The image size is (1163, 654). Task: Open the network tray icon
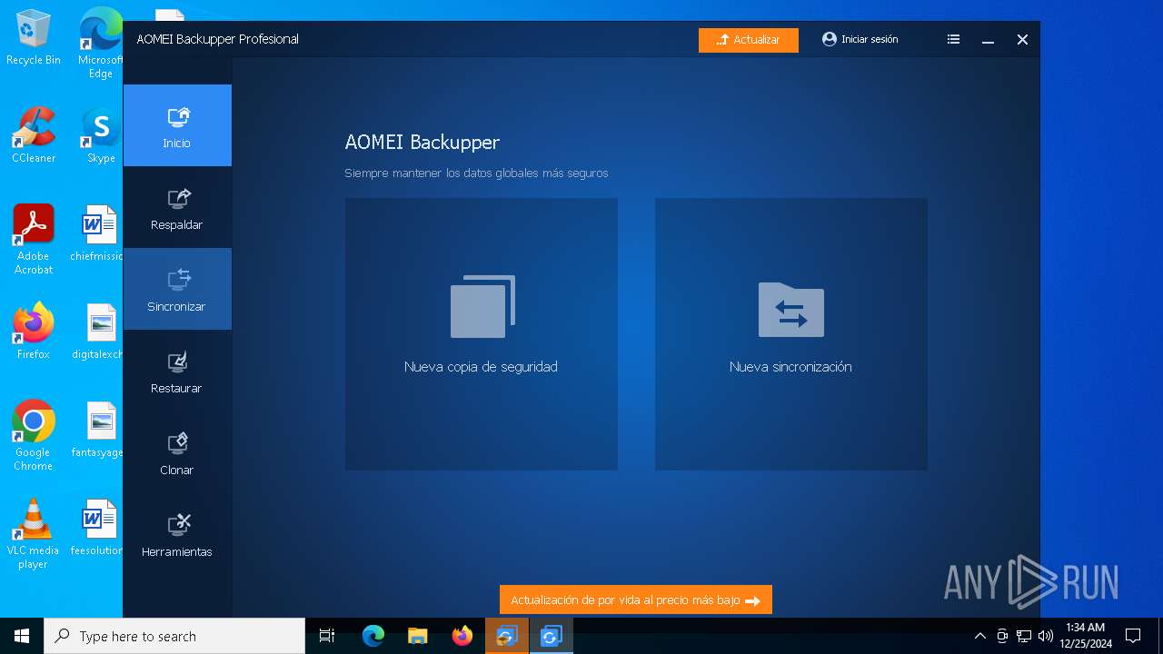[x=1024, y=636]
